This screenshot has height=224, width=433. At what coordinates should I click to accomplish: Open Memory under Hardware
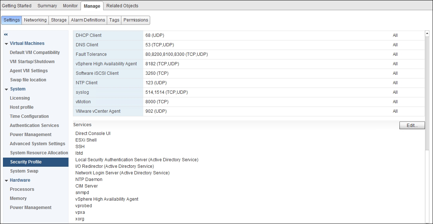(18, 198)
